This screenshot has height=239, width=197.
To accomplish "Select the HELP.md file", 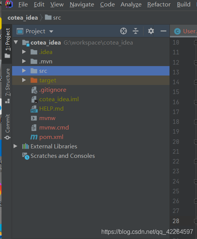I will click(51, 109).
